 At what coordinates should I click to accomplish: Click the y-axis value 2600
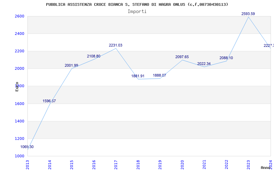tap(20, 16)
